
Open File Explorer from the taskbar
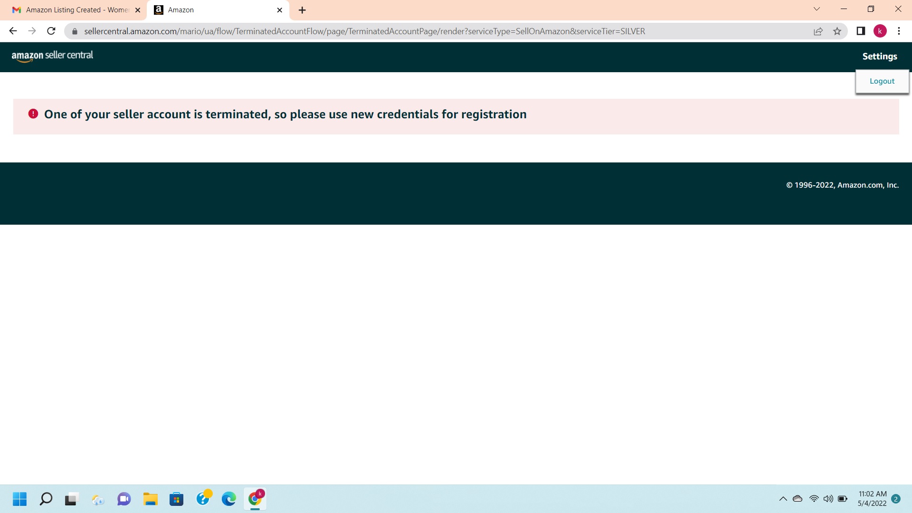[151, 499]
